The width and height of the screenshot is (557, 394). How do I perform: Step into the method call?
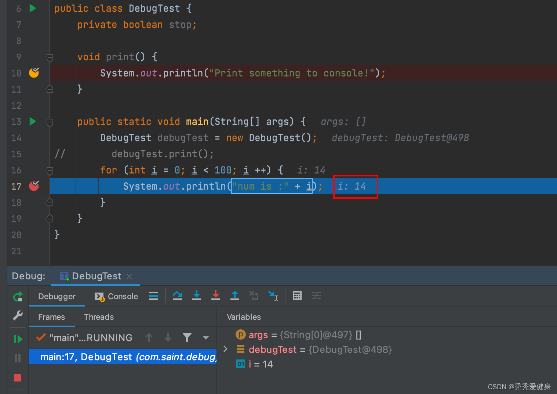tap(197, 295)
